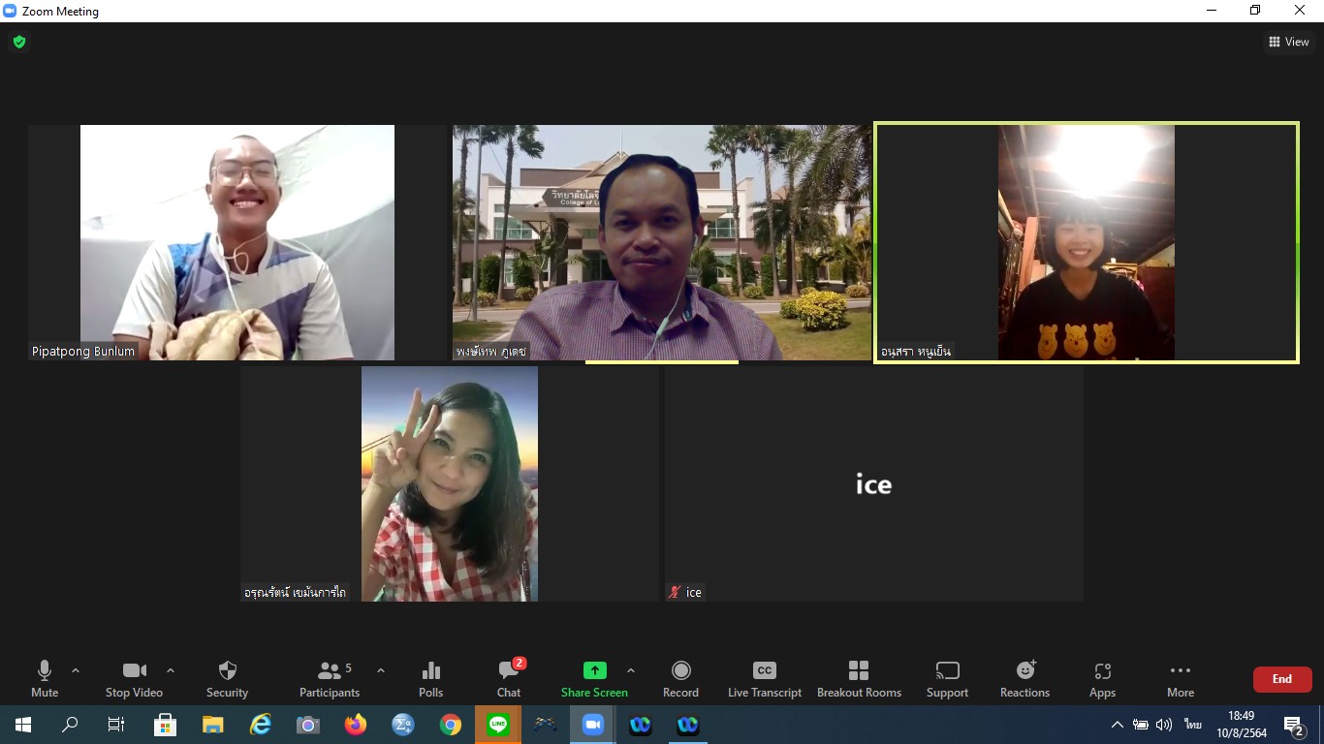
Task: Expand share options arrow beside Share Screen
Action: 631,670
